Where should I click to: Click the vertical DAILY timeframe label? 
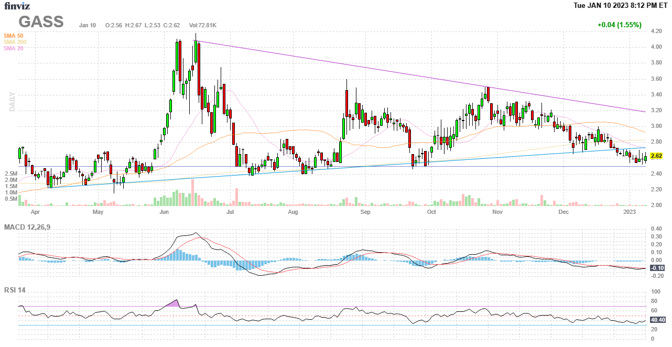pyautogui.click(x=12, y=102)
